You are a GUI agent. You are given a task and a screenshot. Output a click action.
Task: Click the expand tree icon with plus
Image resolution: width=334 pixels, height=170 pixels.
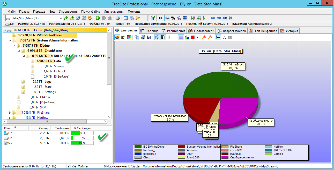point(153,18)
